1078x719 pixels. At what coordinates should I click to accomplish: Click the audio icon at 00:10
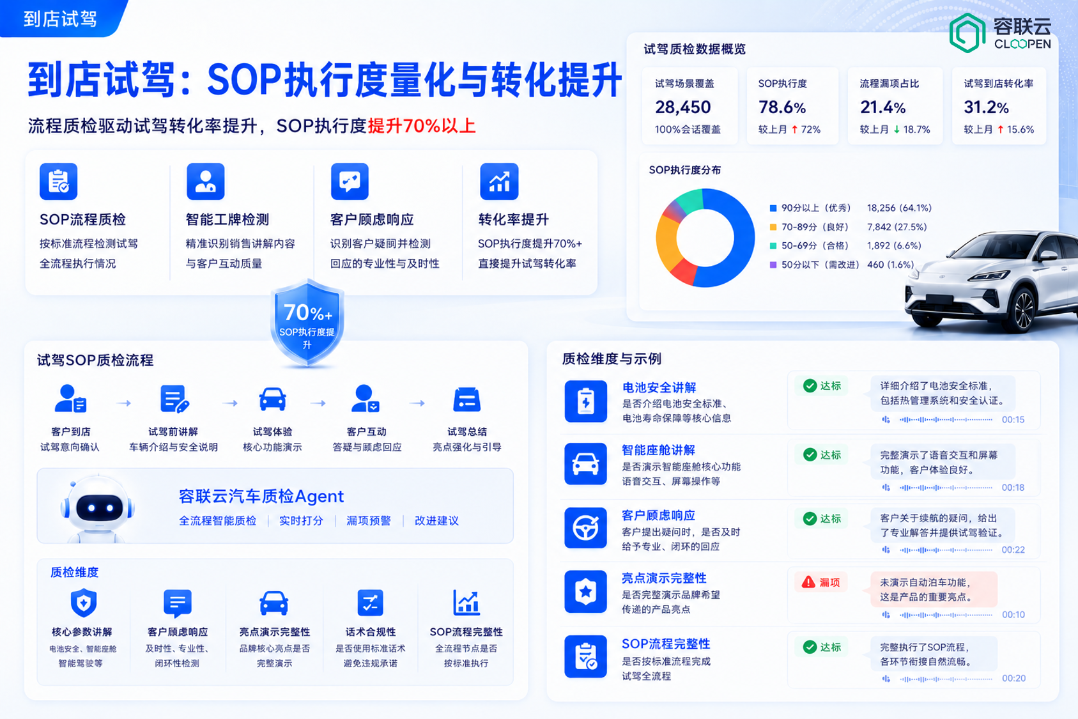coord(886,615)
